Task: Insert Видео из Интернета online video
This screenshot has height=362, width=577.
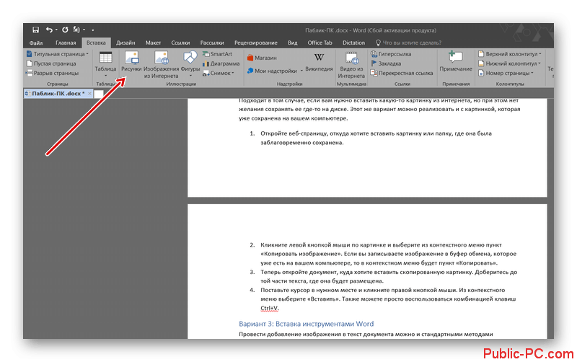Action: pyautogui.click(x=351, y=65)
